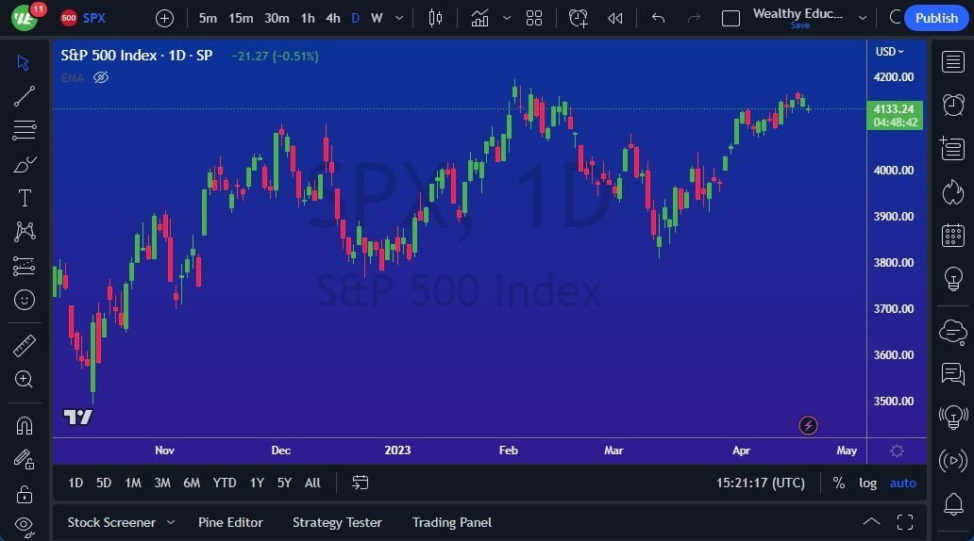Click the compare or add symbol plus
The height and width of the screenshot is (541, 974).
(164, 19)
